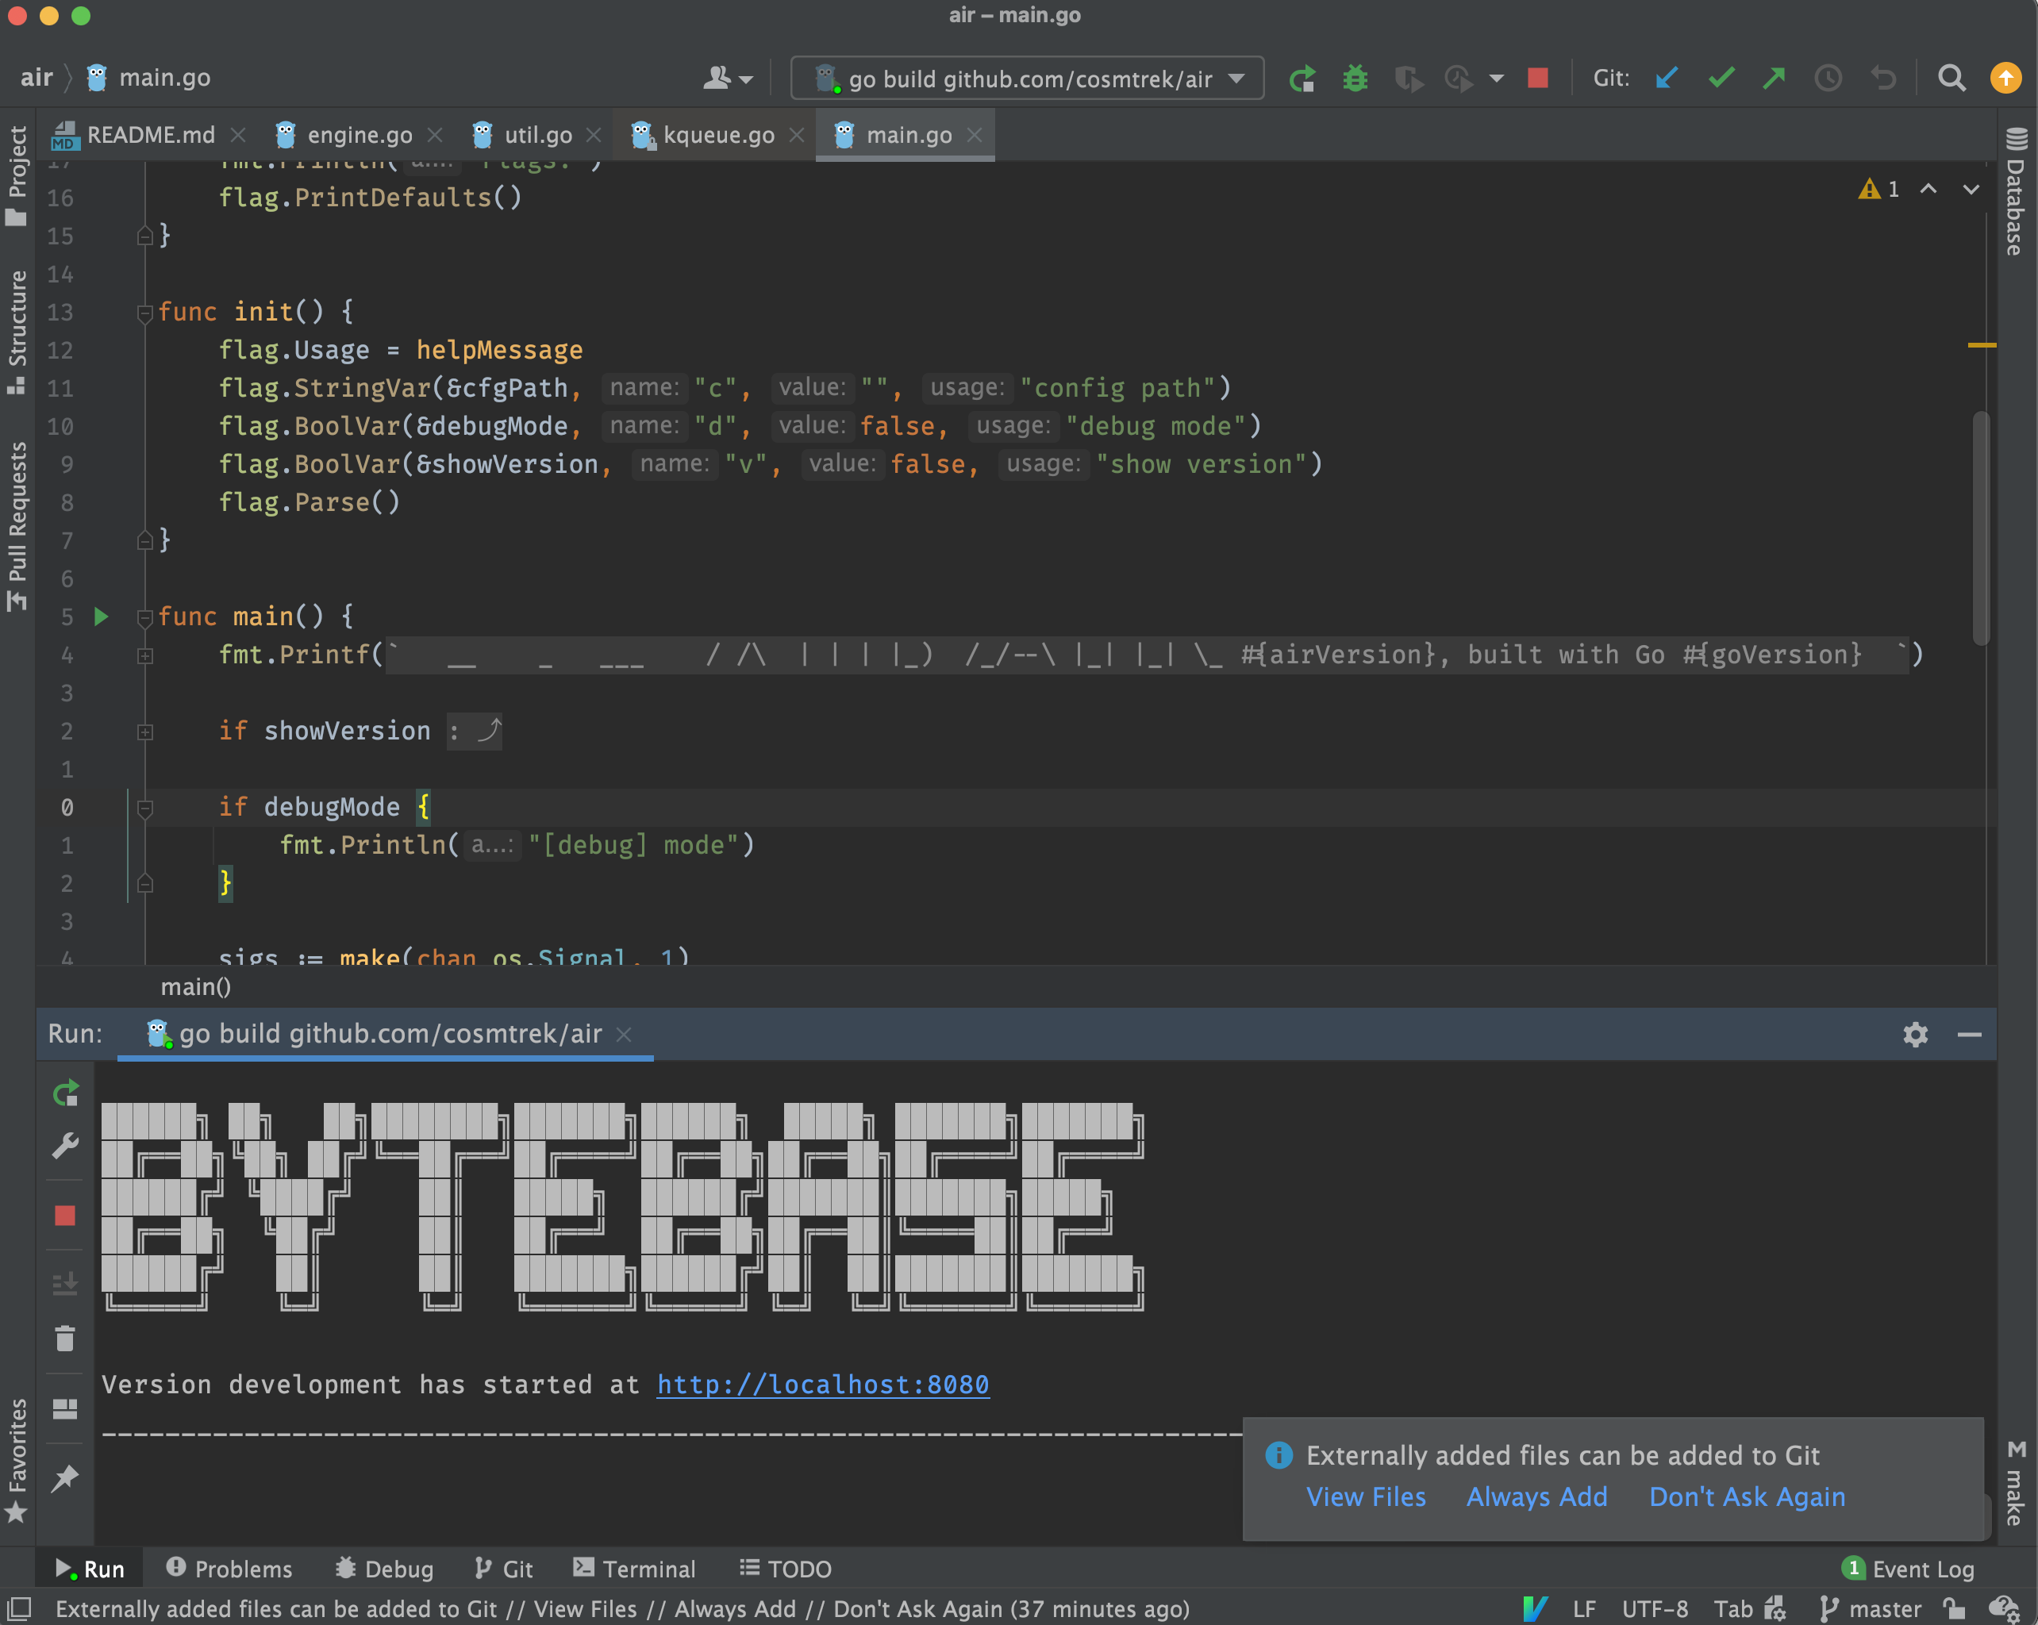Open the http://localhost:8080 link
The width and height of the screenshot is (2038, 1625).
click(822, 1384)
